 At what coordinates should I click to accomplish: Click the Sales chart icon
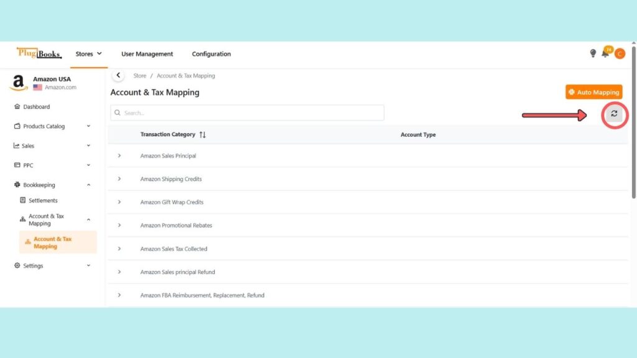16,145
